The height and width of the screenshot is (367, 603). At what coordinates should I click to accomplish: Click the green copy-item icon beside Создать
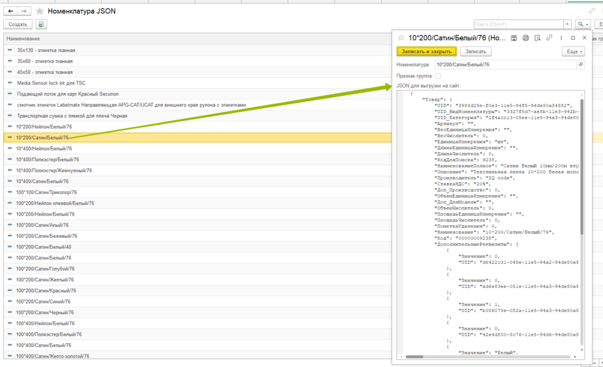tap(40, 24)
